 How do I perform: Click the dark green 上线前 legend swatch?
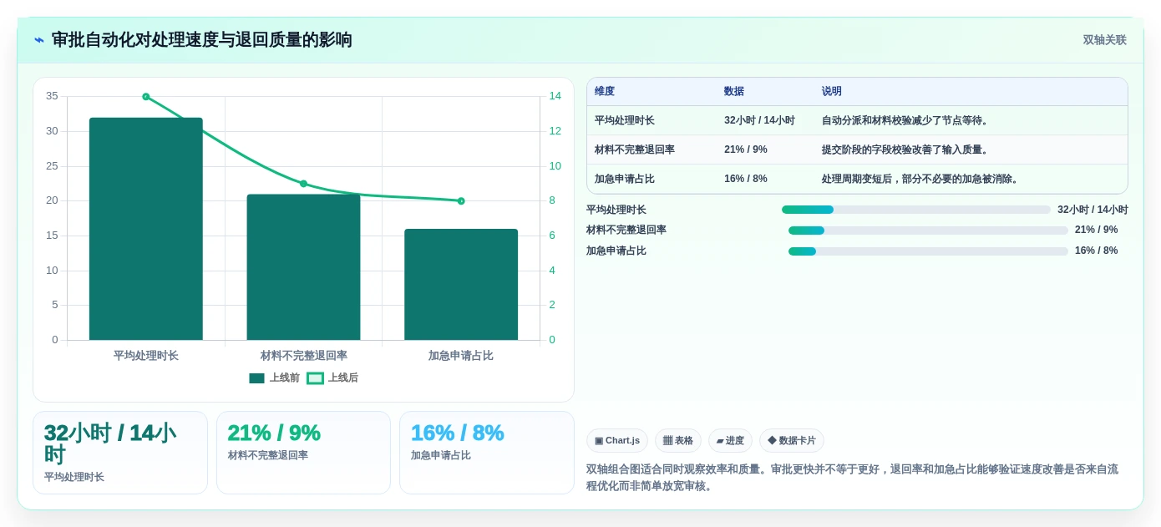256,378
